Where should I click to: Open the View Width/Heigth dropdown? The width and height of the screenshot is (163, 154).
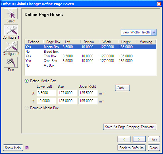pos(138,32)
